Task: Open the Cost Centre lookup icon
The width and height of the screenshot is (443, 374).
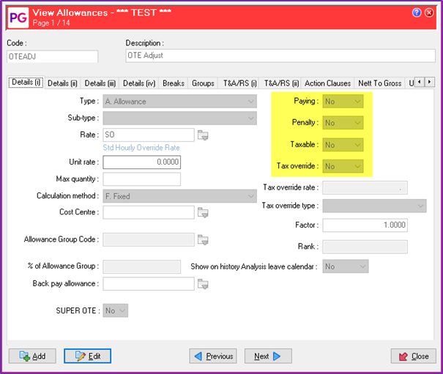Action: [x=204, y=212]
